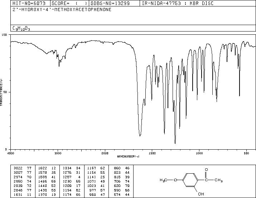This screenshot has width=256, height=198.
Task: Click the 4000 x-axis tick label
Action: (11, 153)
